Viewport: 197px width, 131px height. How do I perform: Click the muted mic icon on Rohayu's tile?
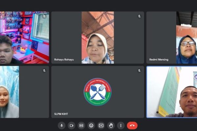tap(139, 16)
